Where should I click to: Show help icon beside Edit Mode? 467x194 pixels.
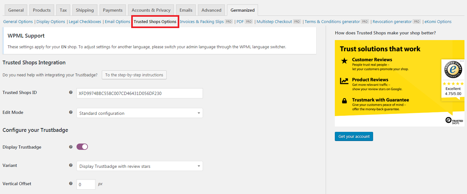pos(71,112)
